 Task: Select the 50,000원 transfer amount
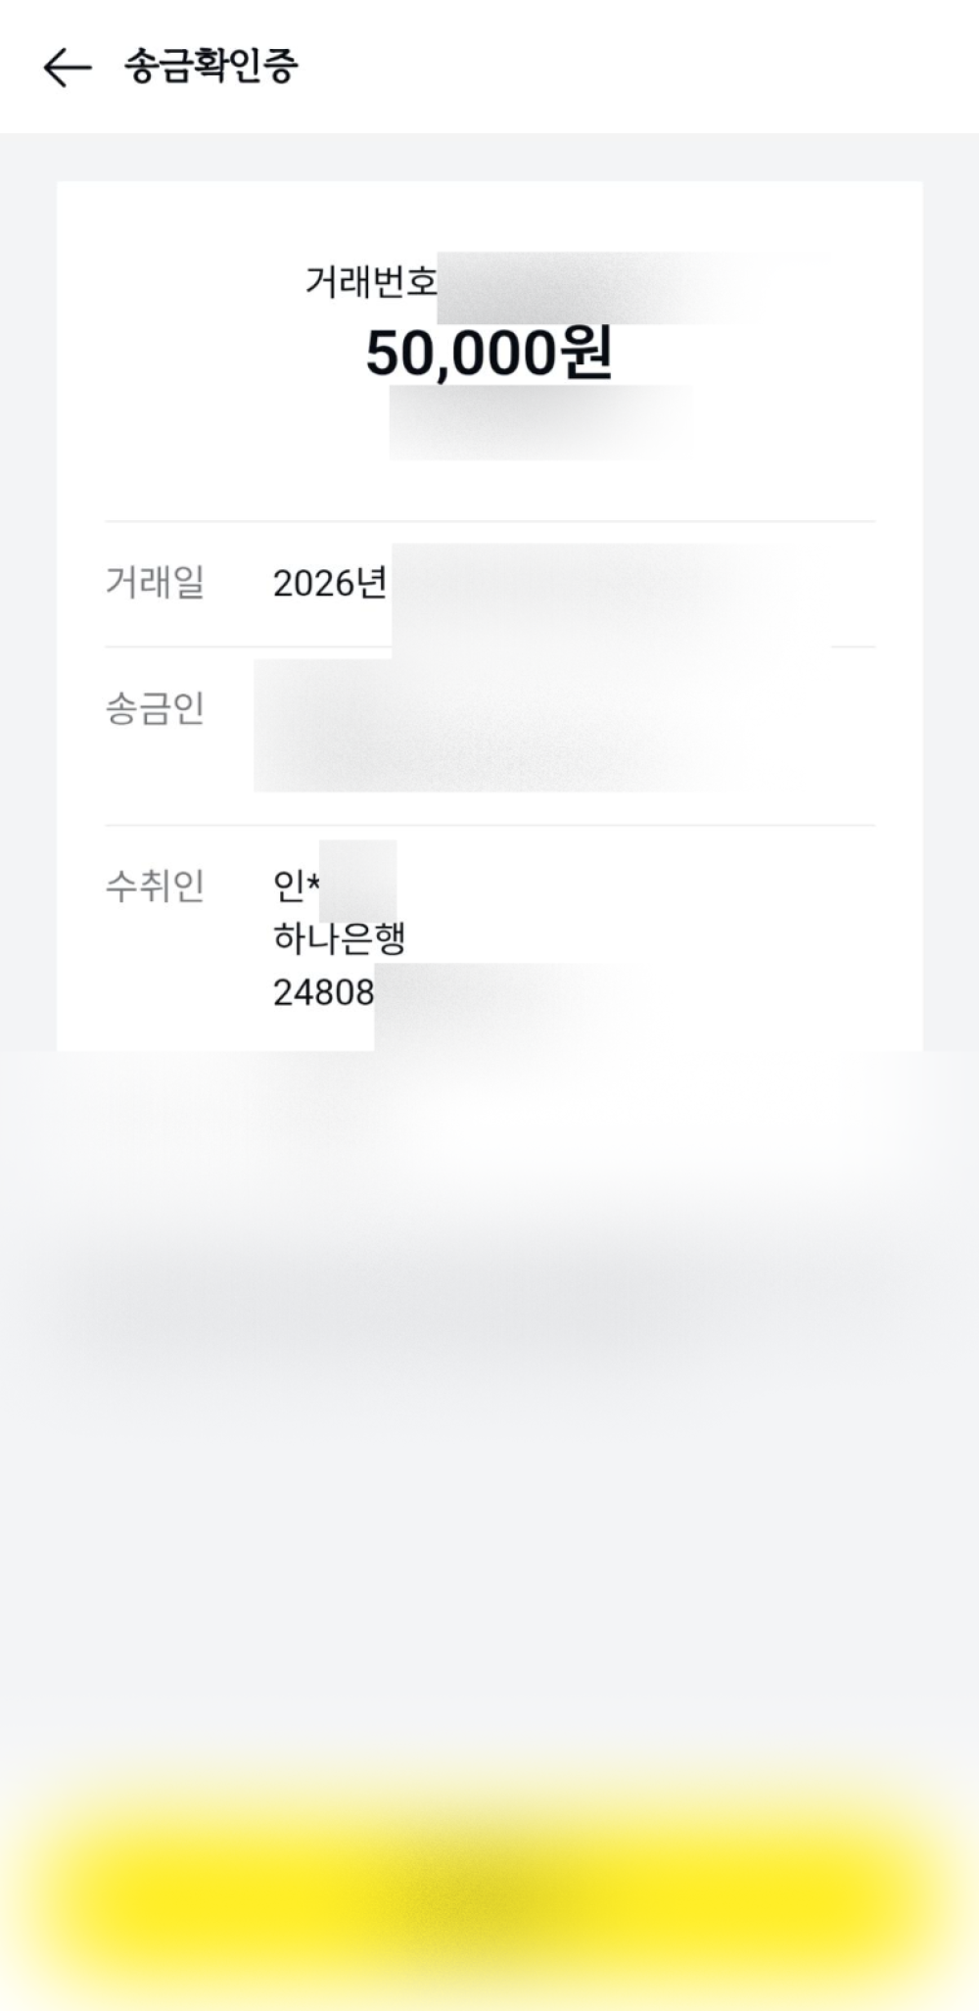tap(489, 353)
